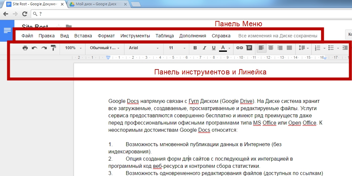Select the Paint format roller tool
Viewport: 352px width, 176px height.
click(x=53, y=48)
